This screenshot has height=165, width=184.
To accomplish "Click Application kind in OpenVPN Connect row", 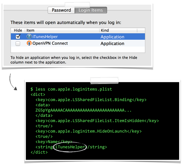I will click(x=112, y=44).
